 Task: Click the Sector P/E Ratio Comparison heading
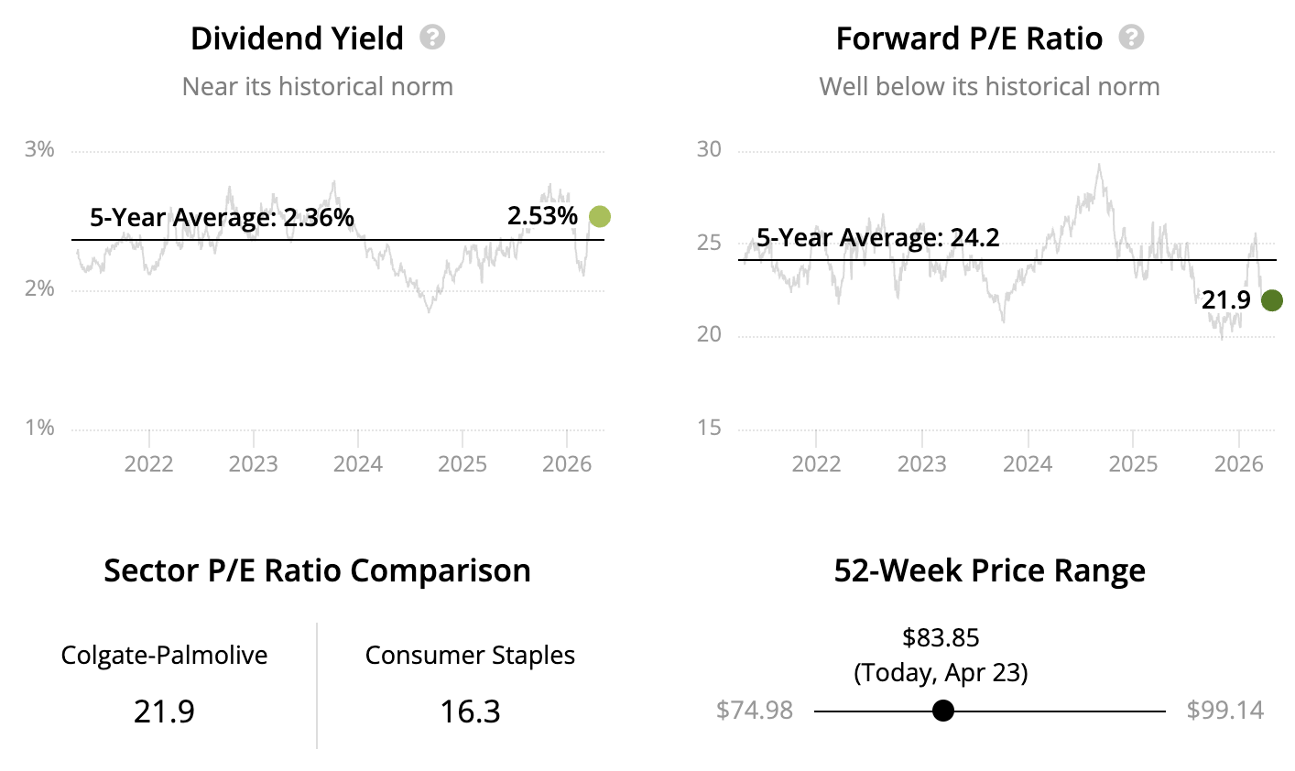tap(317, 570)
